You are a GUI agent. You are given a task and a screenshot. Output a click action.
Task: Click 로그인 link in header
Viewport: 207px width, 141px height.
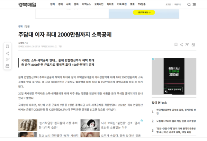pyautogui.click(x=168, y=4)
